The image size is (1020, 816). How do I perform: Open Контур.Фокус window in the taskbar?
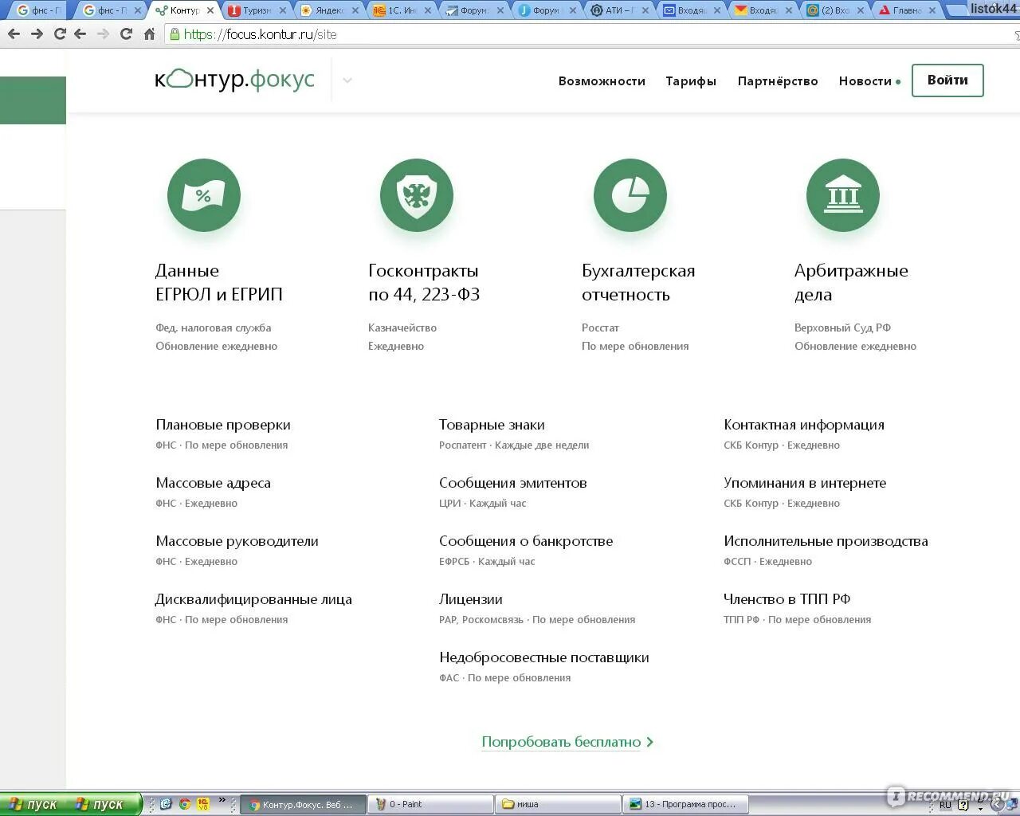tap(304, 805)
